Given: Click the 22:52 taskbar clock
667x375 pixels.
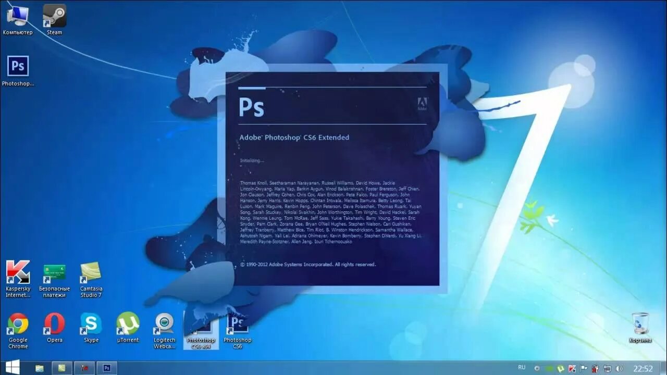Looking at the screenshot, I should [643, 368].
